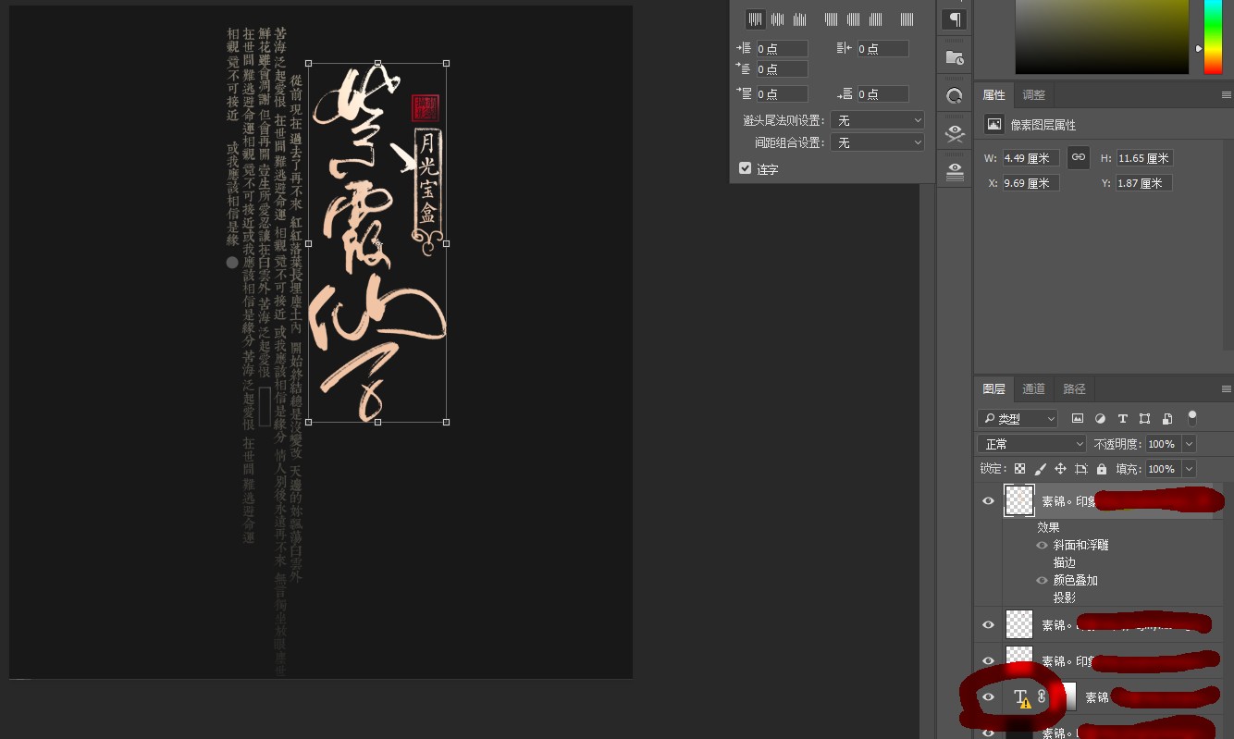This screenshot has height=739, width=1234.
Task: Toggle visibility of 颜色叠加 effect
Action: (1042, 581)
